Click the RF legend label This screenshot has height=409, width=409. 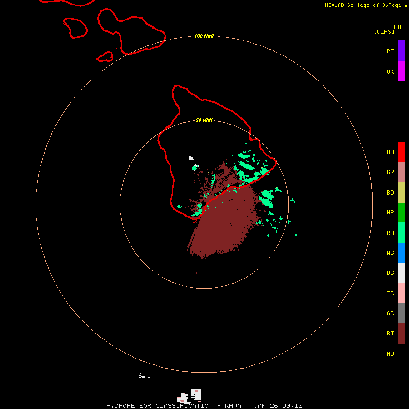390,51
